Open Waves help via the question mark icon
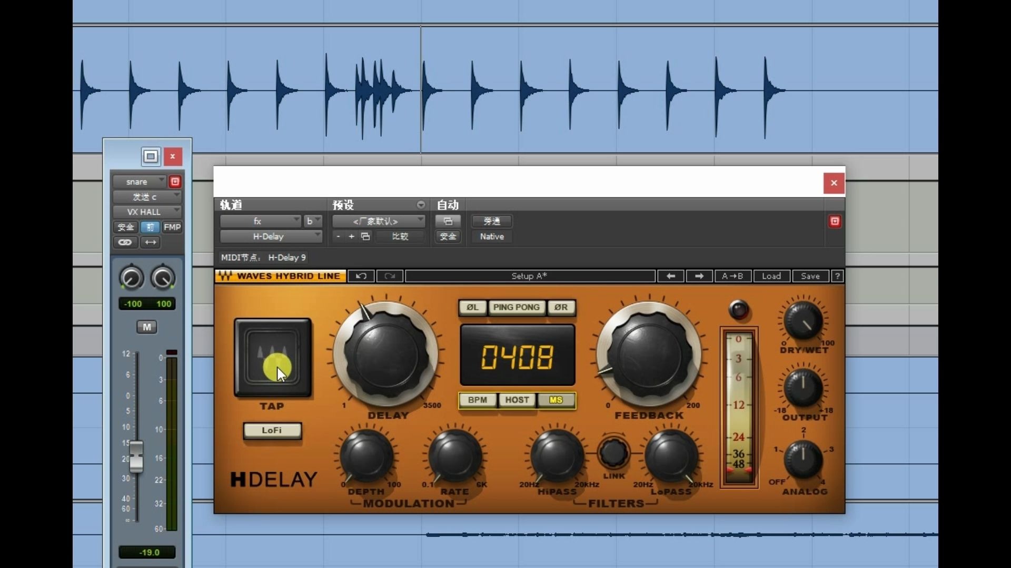Viewport: 1011px width, 568px height. (837, 276)
